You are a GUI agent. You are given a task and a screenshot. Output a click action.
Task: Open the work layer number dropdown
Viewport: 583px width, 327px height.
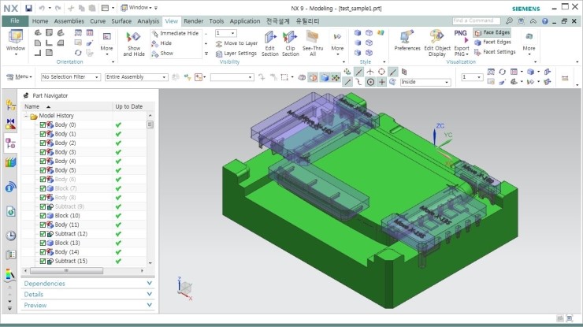point(472,77)
